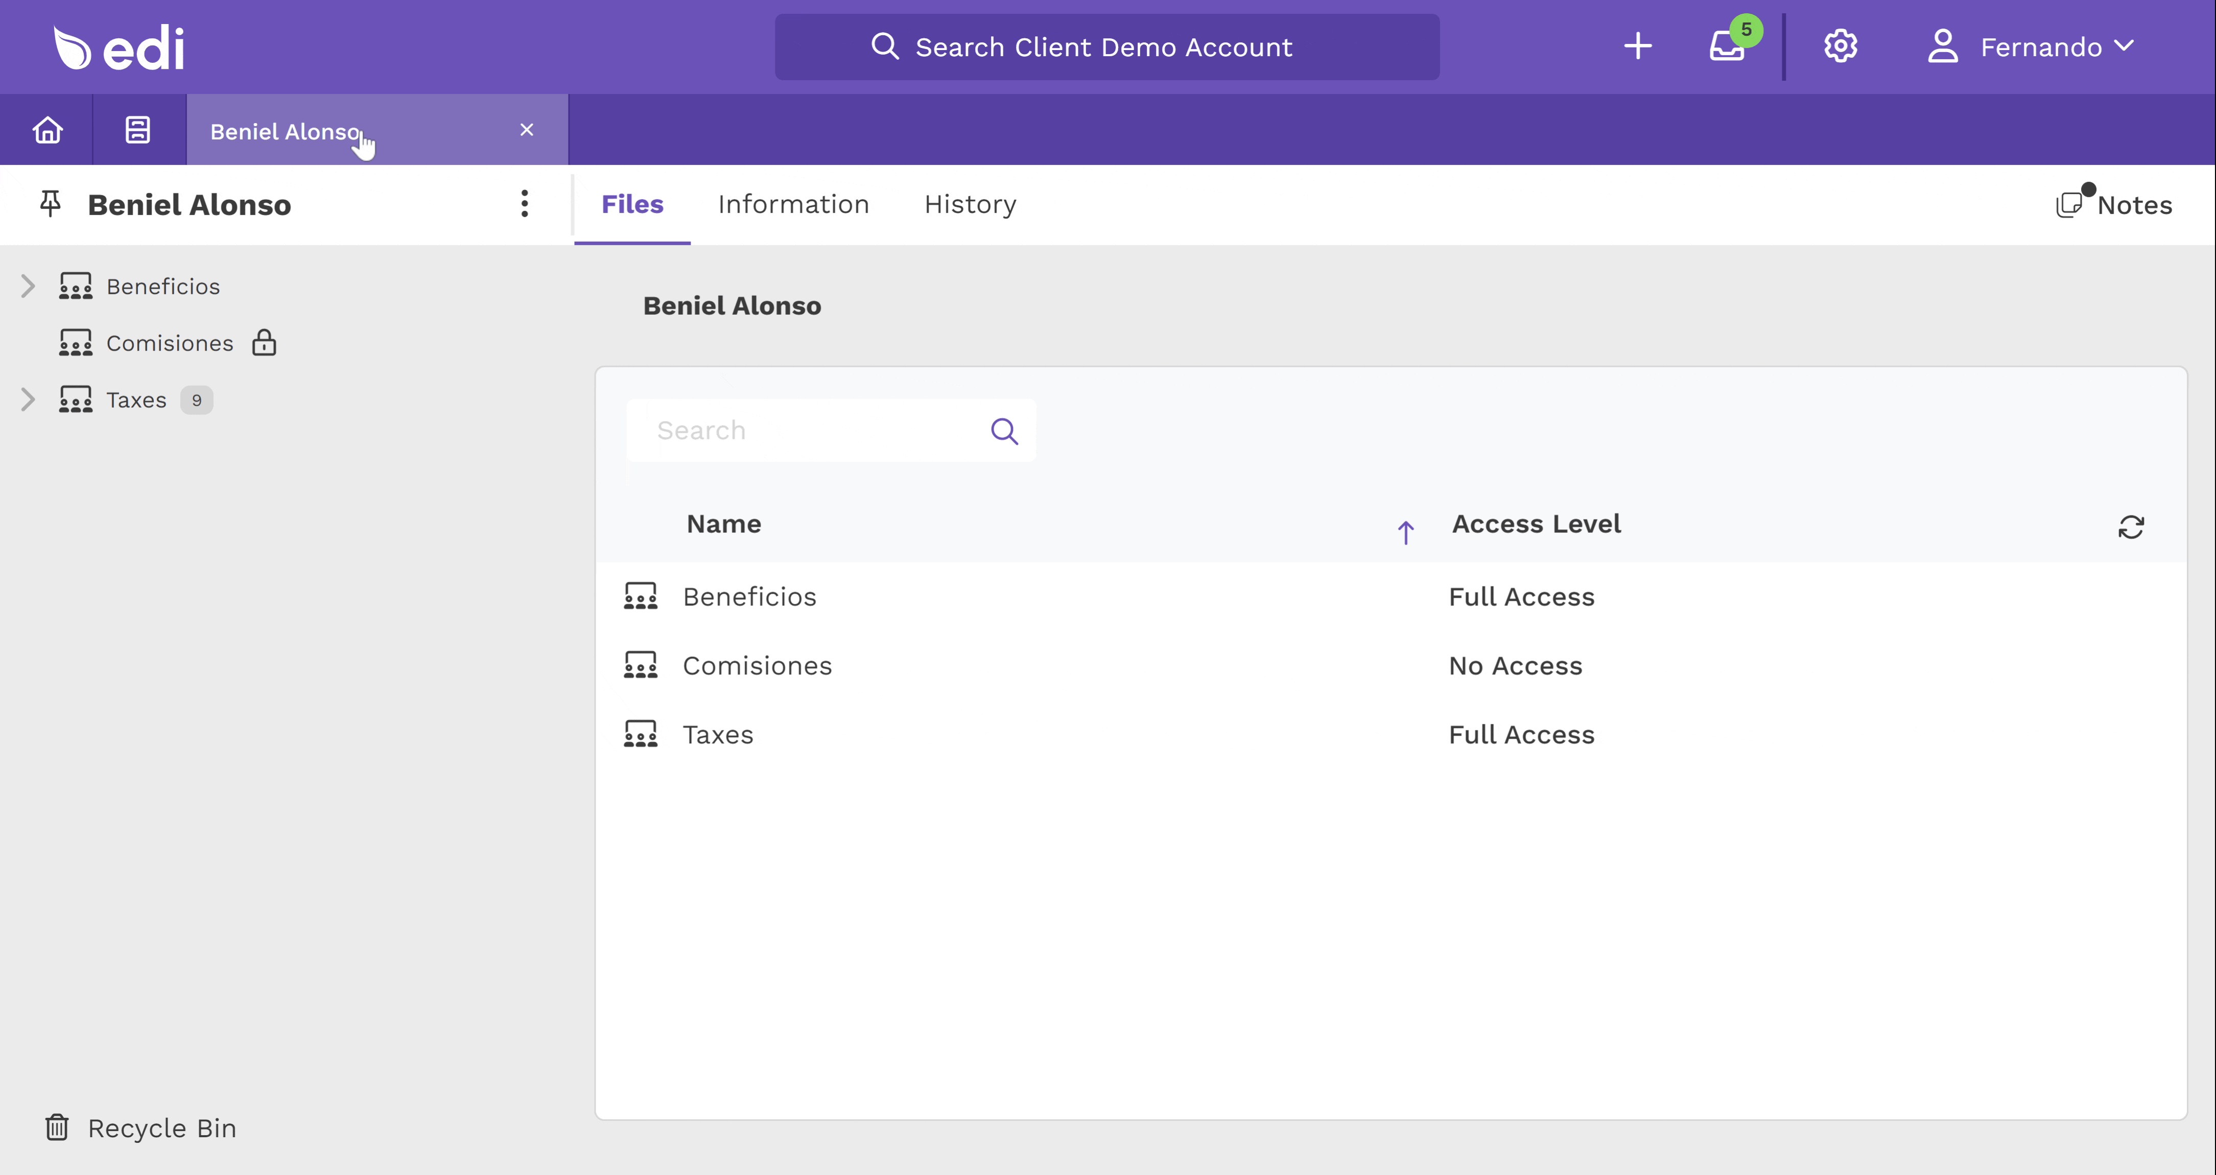Open the settings gear
Screen dimensions: 2216x1175
1840,46
